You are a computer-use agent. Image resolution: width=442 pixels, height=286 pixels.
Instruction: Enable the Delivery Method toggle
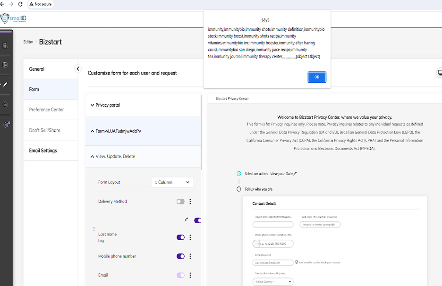(x=180, y=202)
